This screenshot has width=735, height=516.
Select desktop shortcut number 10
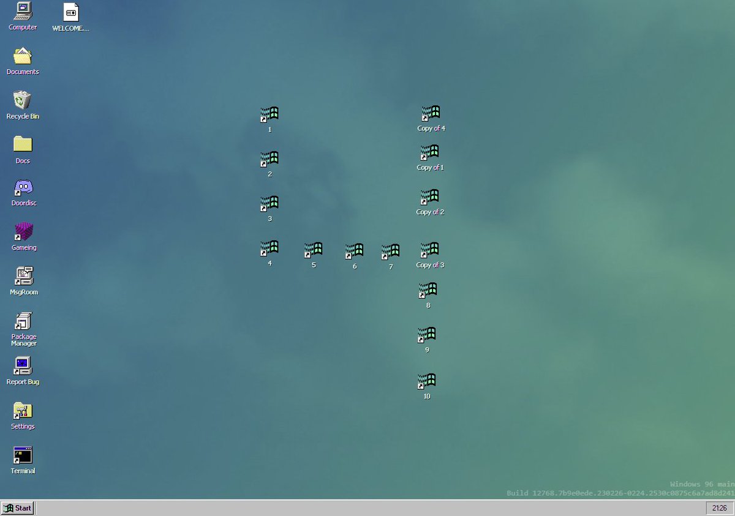coord(427,381)
